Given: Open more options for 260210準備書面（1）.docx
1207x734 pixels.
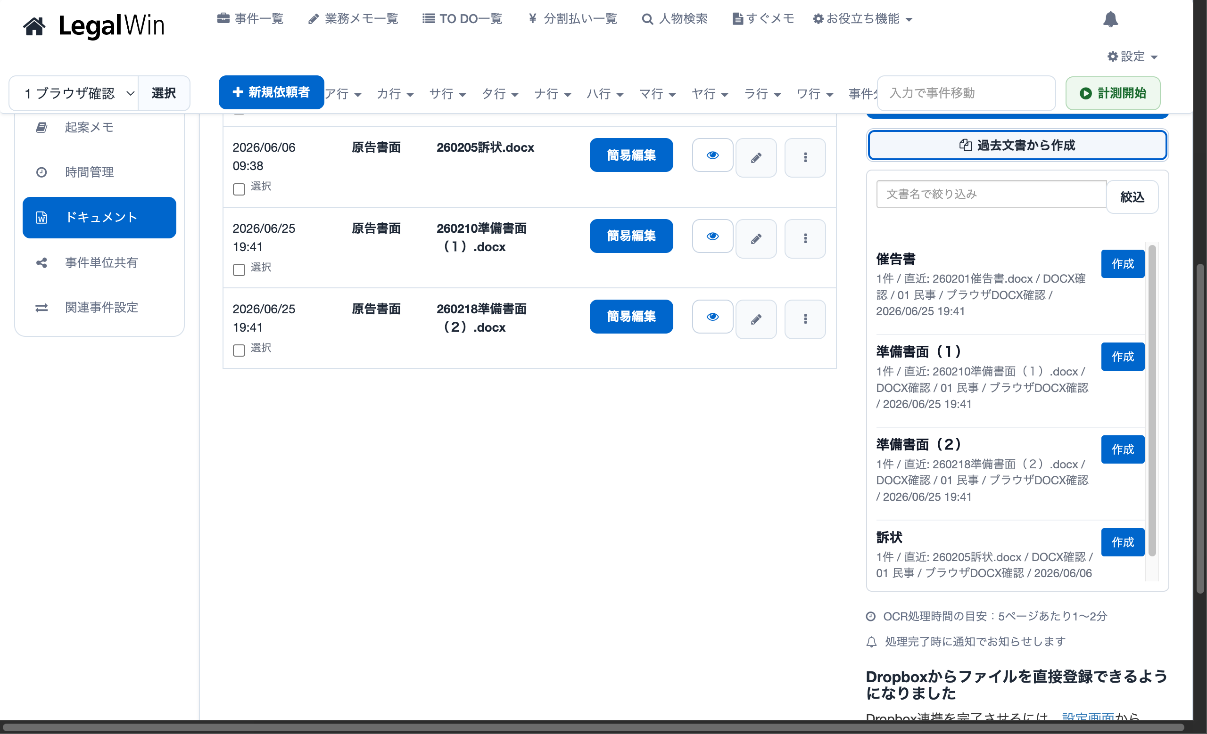Looking at the screenshot, I should (x=805, y=238).
